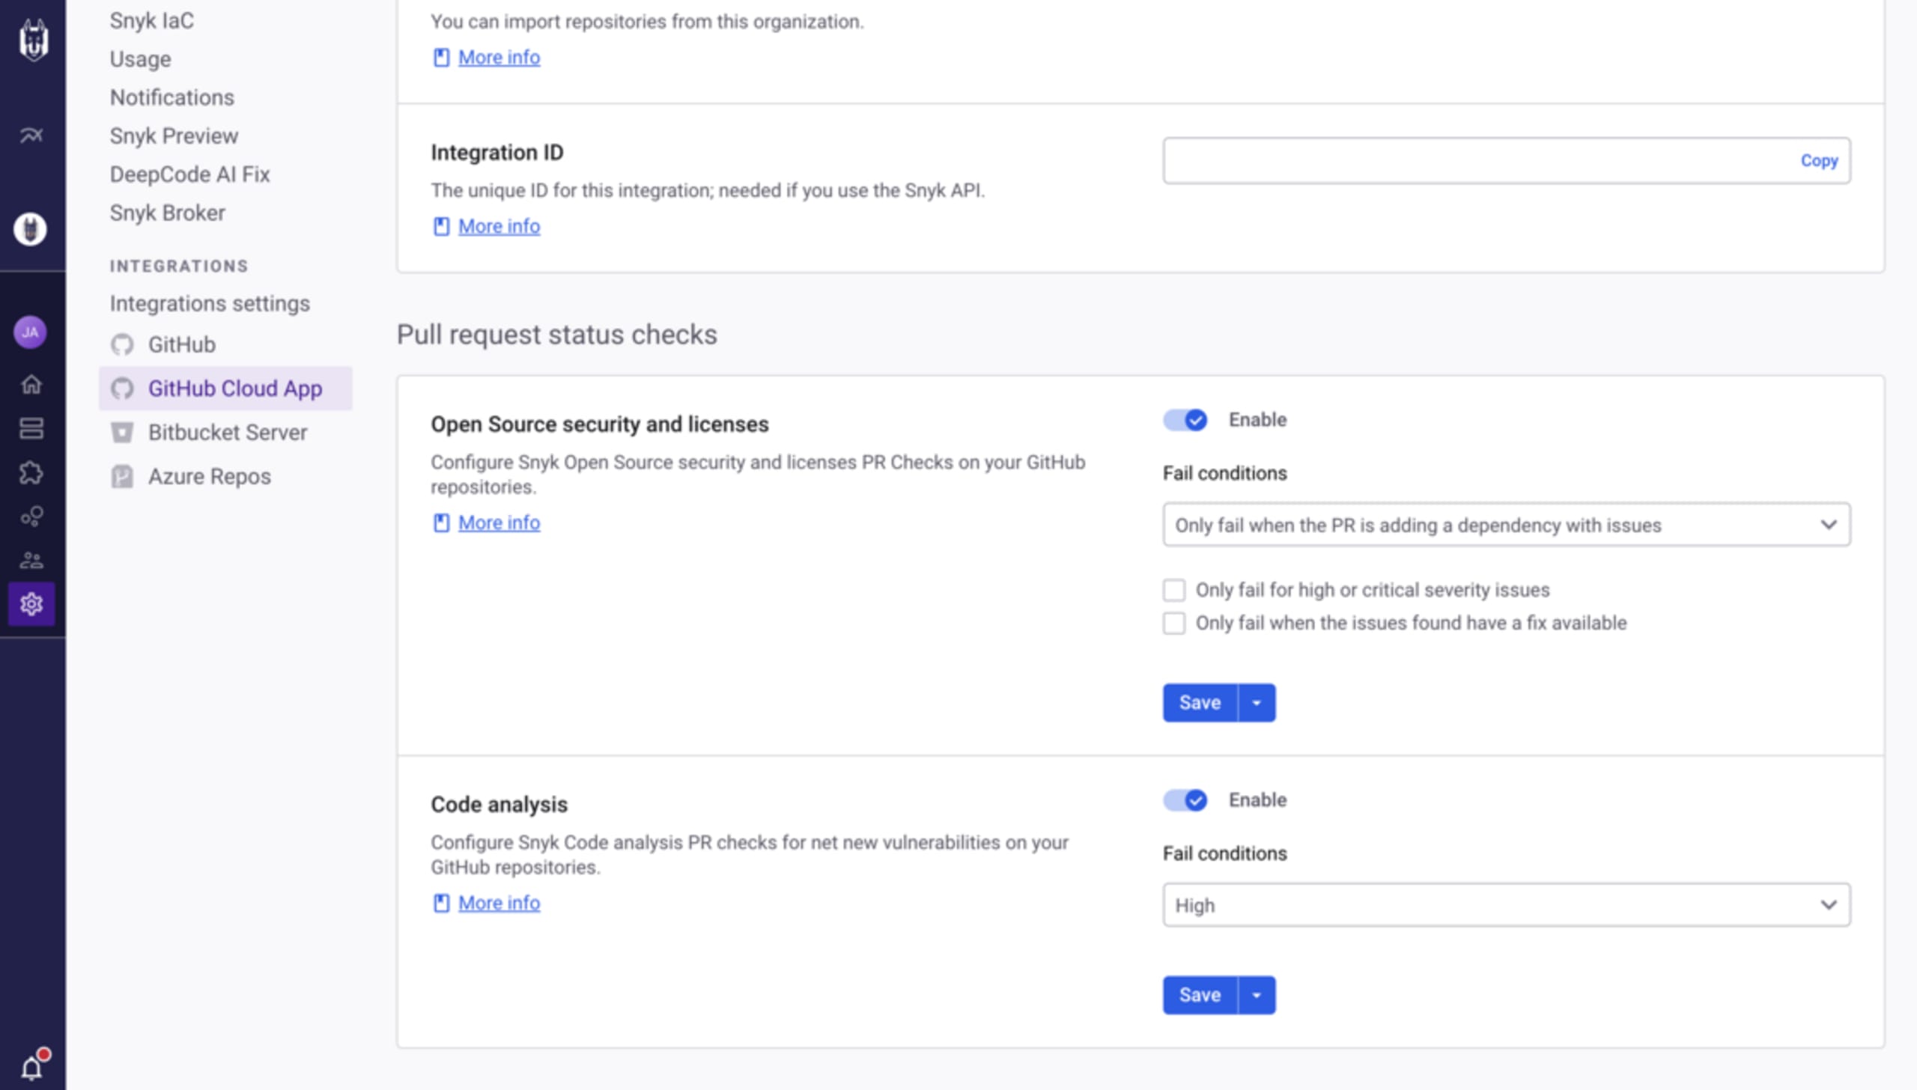
Task: Click the round Snyk organization avatar
Action: click(31, 229)
